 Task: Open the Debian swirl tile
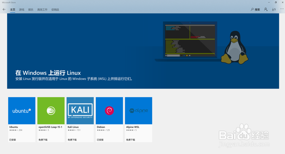pyautogui.click(x=109, y=111)
